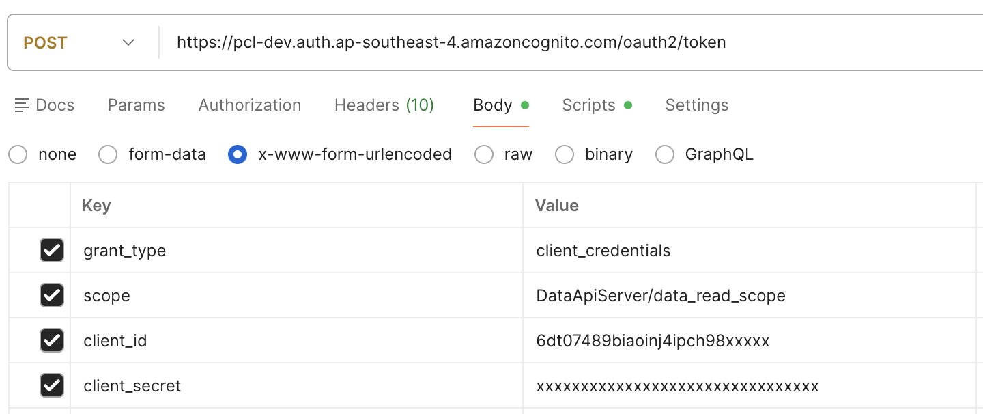
Task: Select the Params tab
Action: point(136,105)
